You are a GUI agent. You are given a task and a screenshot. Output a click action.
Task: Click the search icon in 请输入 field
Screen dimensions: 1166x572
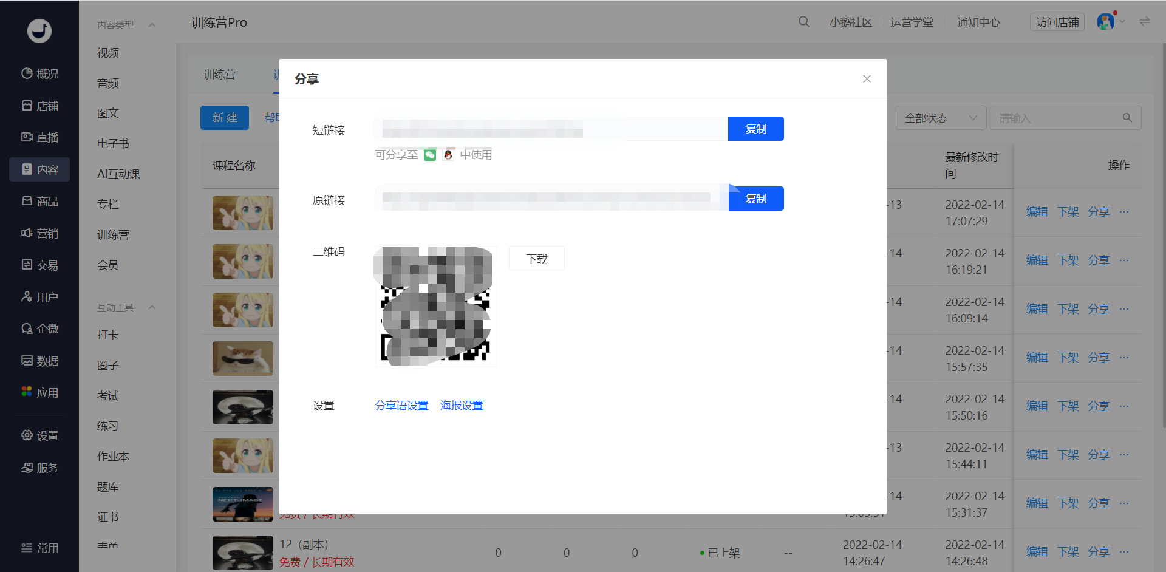pyautogui.click(x=1127, y=118)
